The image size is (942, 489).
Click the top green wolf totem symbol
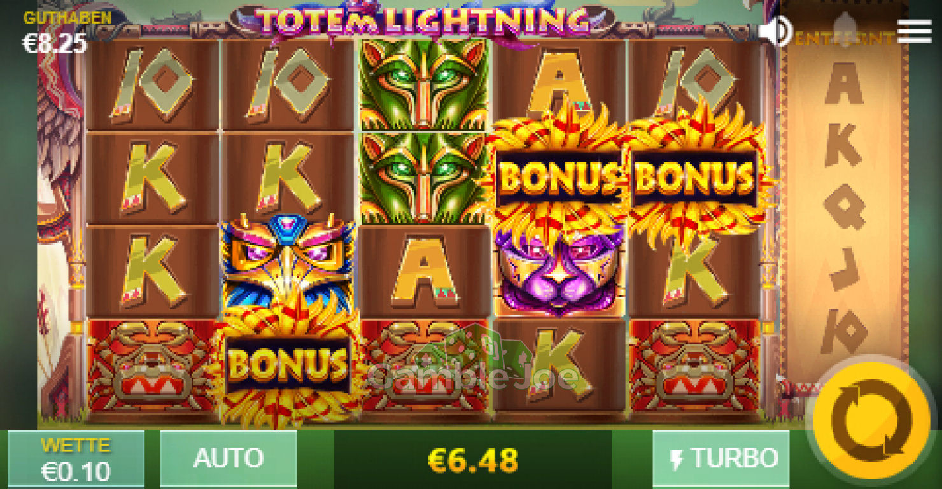click(x=423, y=84)
